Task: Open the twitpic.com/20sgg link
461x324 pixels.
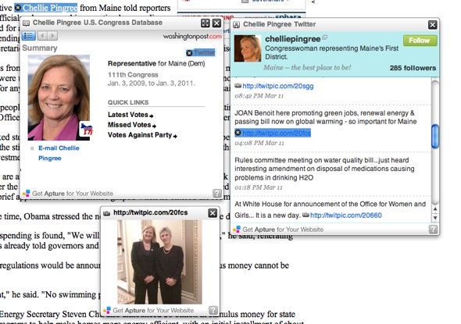Action: point(278,86)
